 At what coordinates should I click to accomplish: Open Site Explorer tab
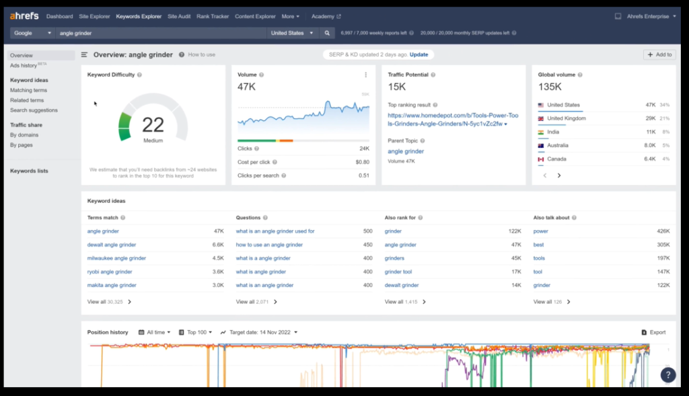coord(94,17)
